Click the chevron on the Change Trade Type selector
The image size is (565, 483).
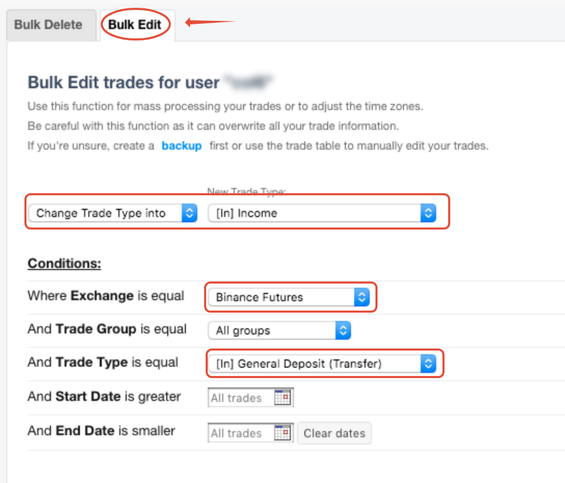point(190,212)
